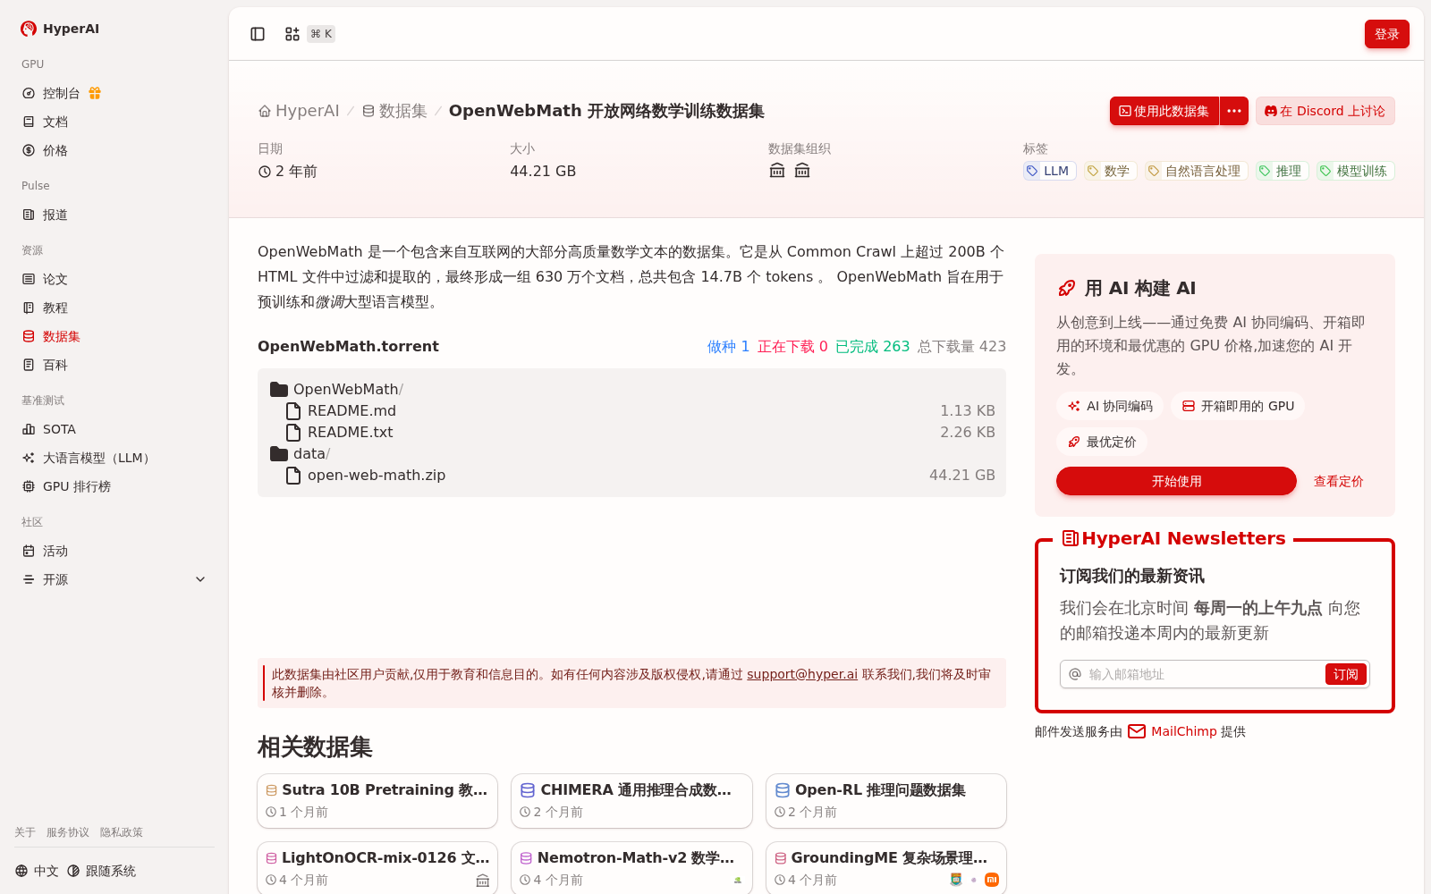Go to 数据集 breadcrumb link

pos(394,111)
